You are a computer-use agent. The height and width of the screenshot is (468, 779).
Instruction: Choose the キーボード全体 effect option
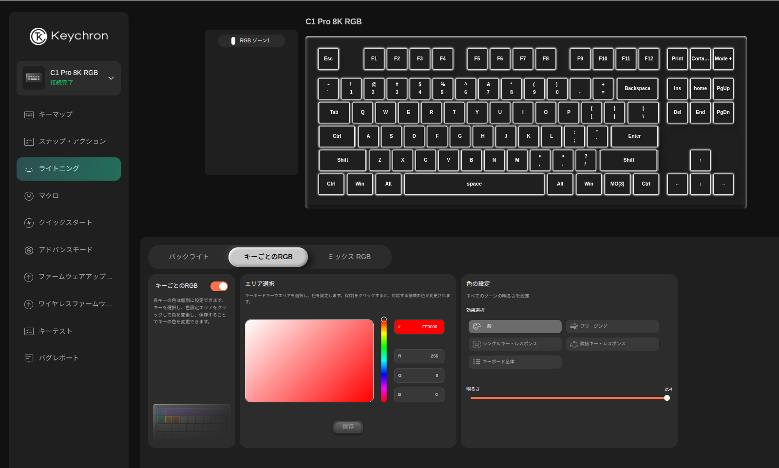coord(514,362)
